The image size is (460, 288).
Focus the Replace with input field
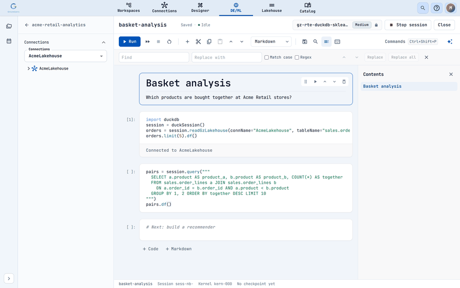[x=227, y=57]
